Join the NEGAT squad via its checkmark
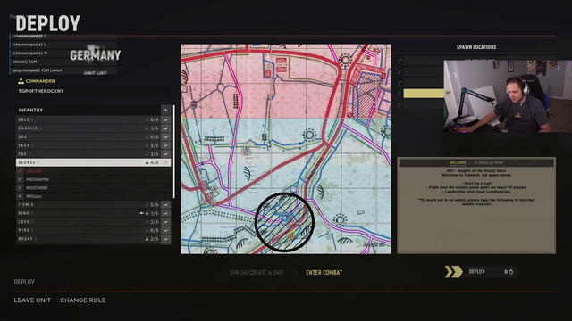 [x=166, y=239]
